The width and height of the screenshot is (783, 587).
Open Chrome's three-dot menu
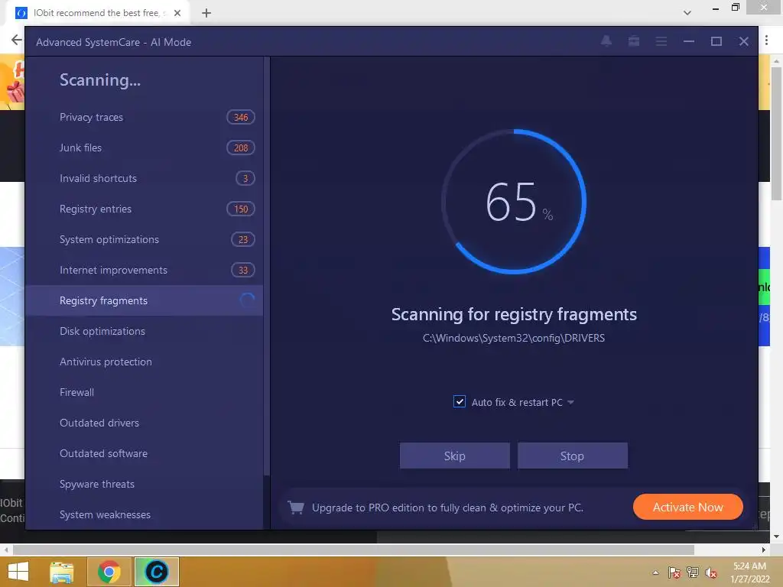[x=766, y=40]
